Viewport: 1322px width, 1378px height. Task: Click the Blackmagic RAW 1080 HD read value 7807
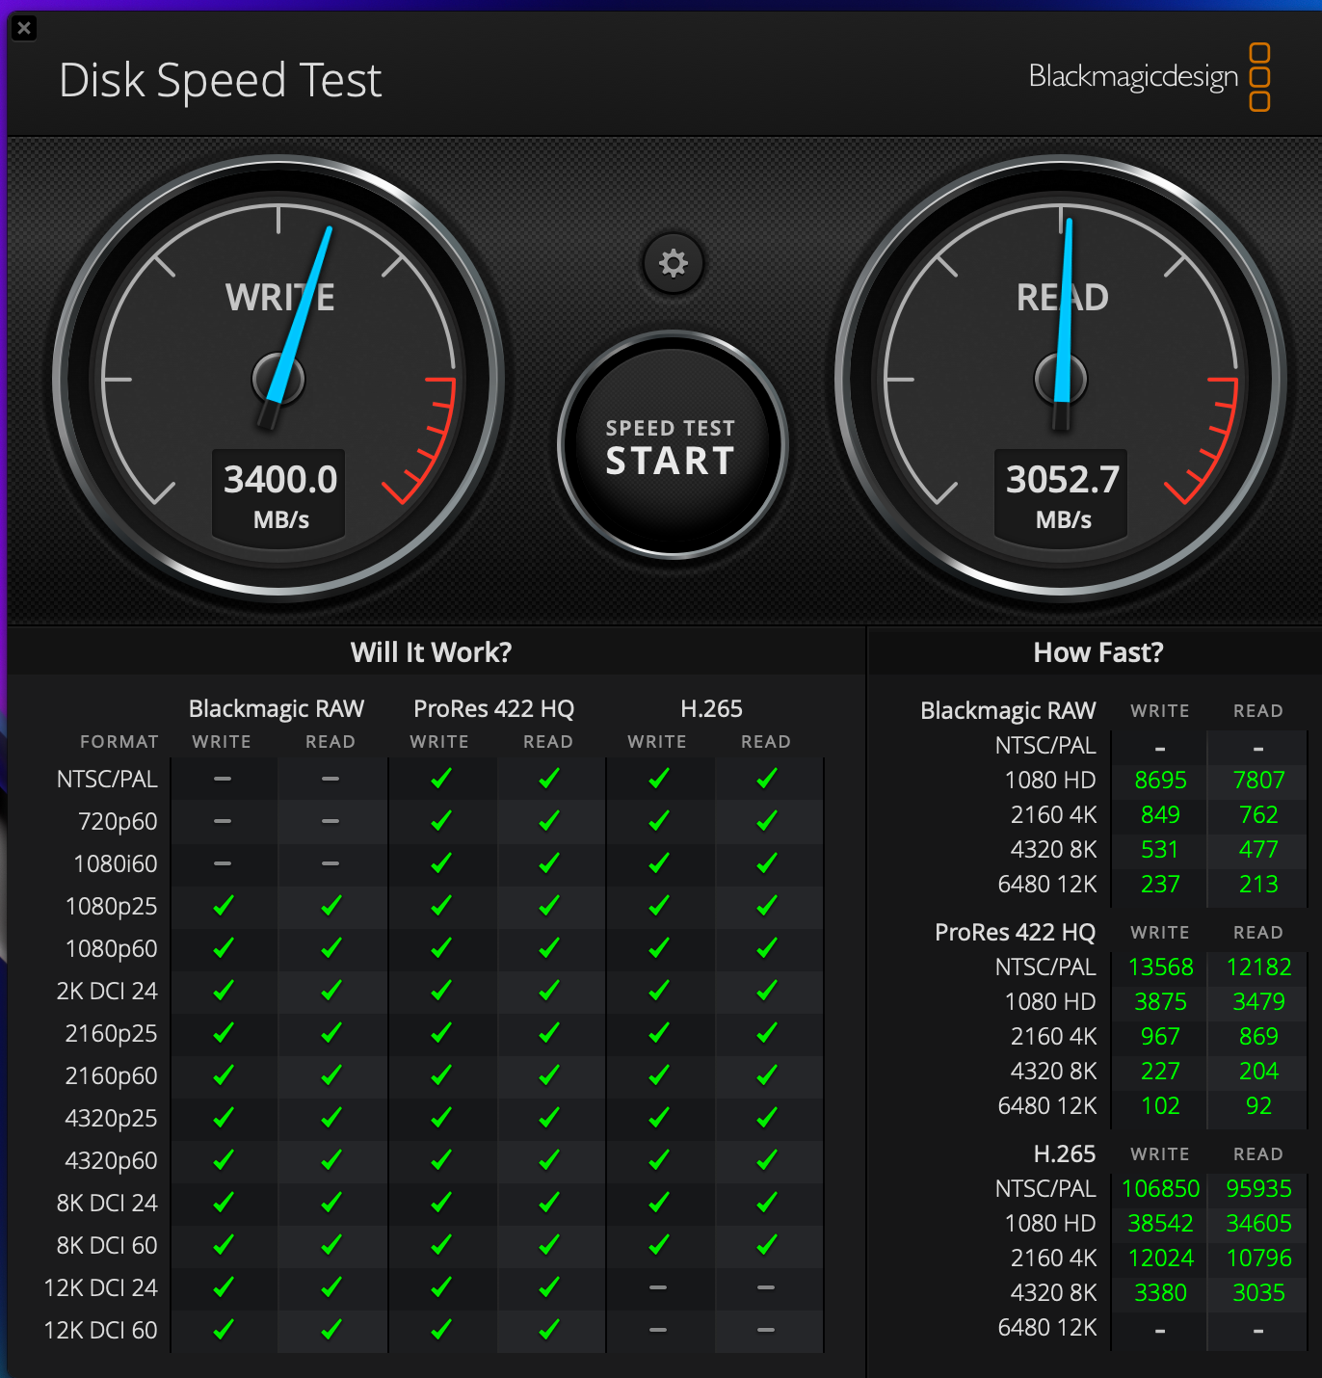(x=1258, y=780)
